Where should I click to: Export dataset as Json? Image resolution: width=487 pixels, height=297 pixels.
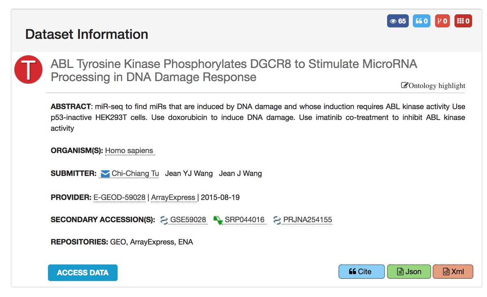[409, 271]
